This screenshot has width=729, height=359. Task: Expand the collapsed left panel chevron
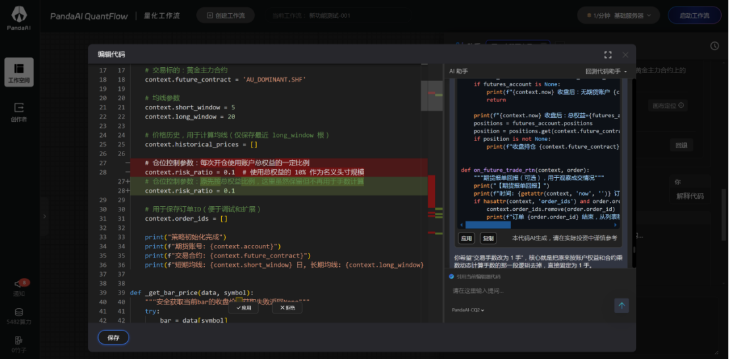(x=45, y=216)
